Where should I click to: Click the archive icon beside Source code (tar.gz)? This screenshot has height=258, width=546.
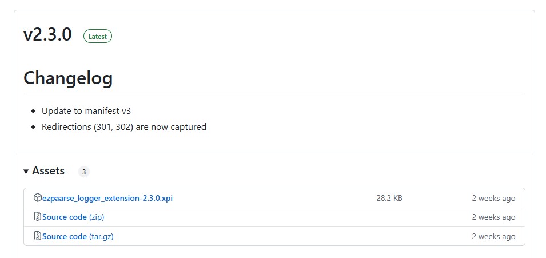[x=38, y=236]
